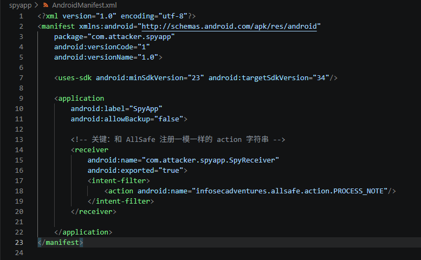
Task: Click the closing manifest tag
Action: click(x=60, y=243)
